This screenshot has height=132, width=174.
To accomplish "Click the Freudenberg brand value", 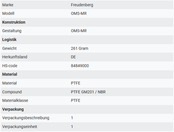I will tap(82, 5).
